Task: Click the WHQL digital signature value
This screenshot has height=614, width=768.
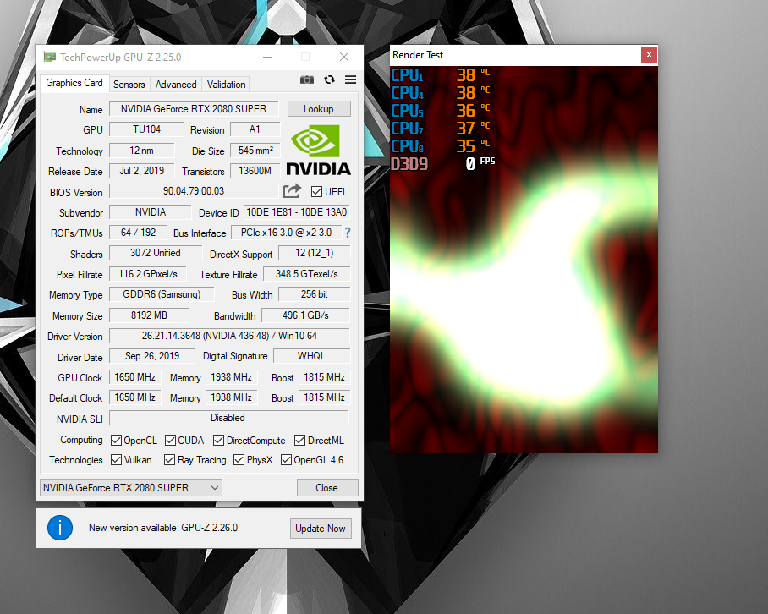Action: click(311, 356)
